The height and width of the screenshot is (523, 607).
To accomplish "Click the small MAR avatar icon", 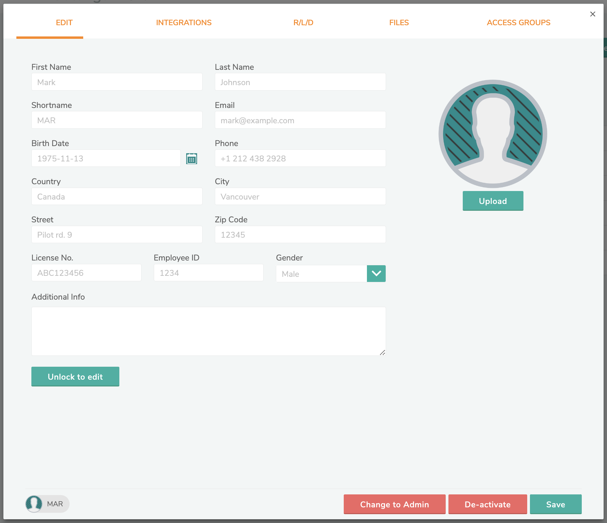I will click(34, 504).
